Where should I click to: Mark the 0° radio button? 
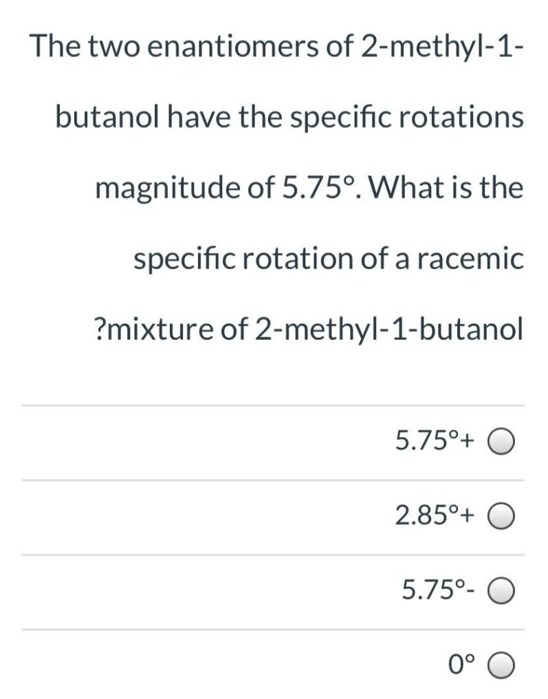pyautogui.click(x=503, y=665)
